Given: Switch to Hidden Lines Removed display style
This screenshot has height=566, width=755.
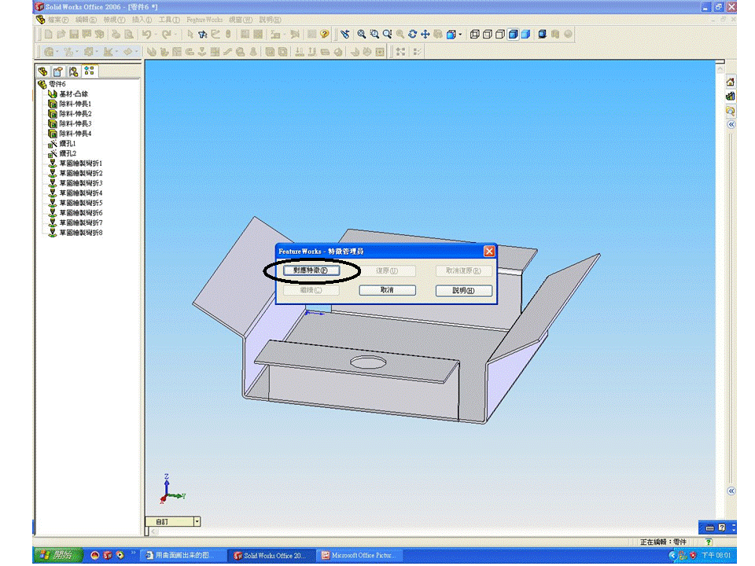Looking at the screenshot, I should (x=500, y=34).
